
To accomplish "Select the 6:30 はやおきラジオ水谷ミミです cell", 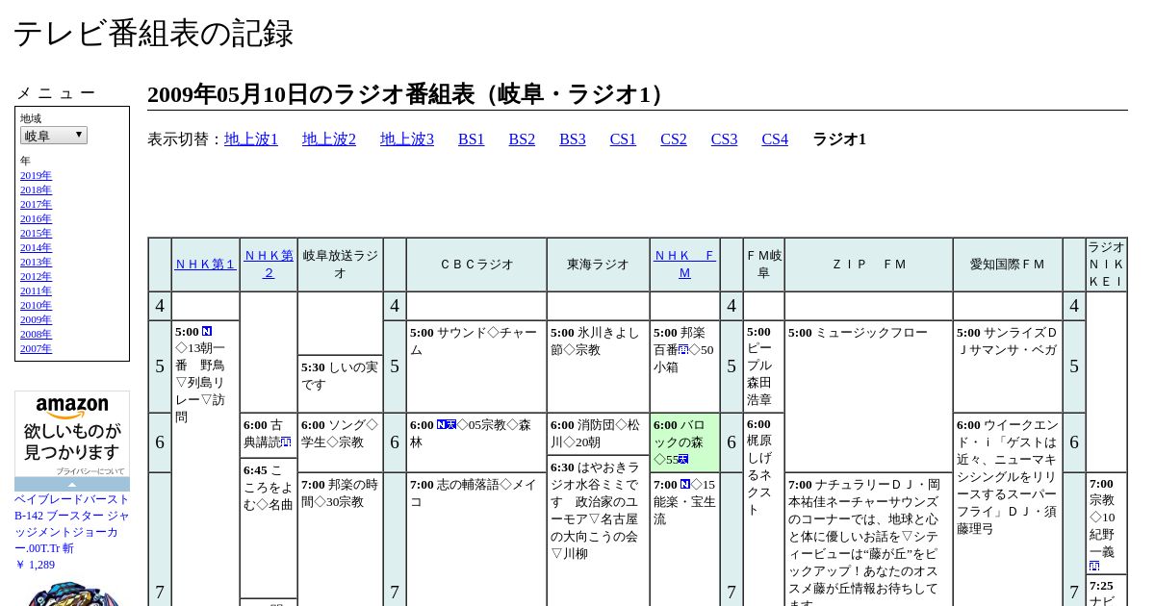I will point(599,531).
